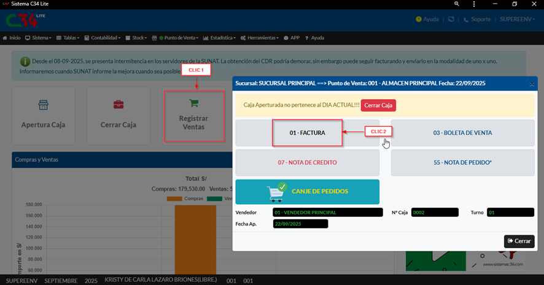Click the Cerrar Caja briefcase icon
This screenshot has width=544, height=285.
click(118, 105)
